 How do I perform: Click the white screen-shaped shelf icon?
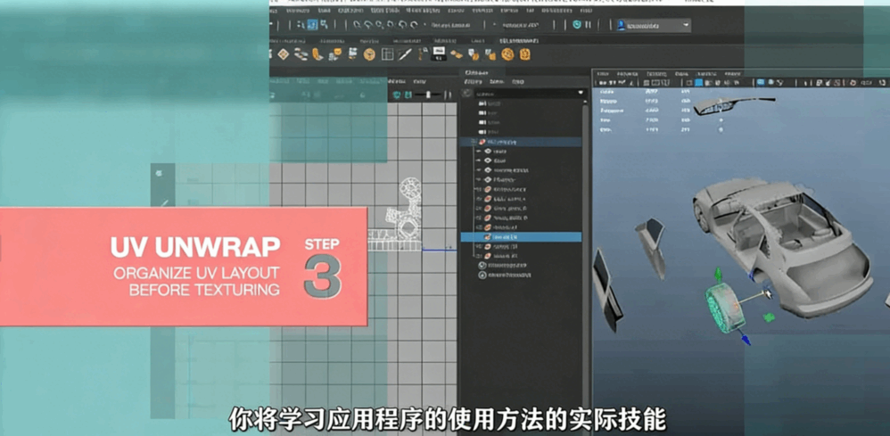pyautogui.click(x=438, y=53)
